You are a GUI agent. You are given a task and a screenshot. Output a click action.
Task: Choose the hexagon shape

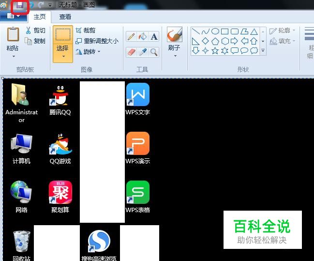224,41
